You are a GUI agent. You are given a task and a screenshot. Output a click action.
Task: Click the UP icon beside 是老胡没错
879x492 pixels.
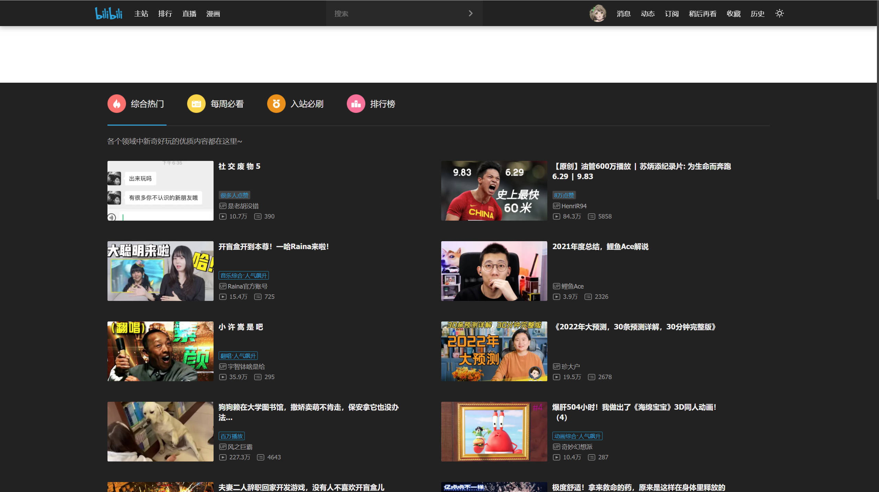[x=222, y=206]
